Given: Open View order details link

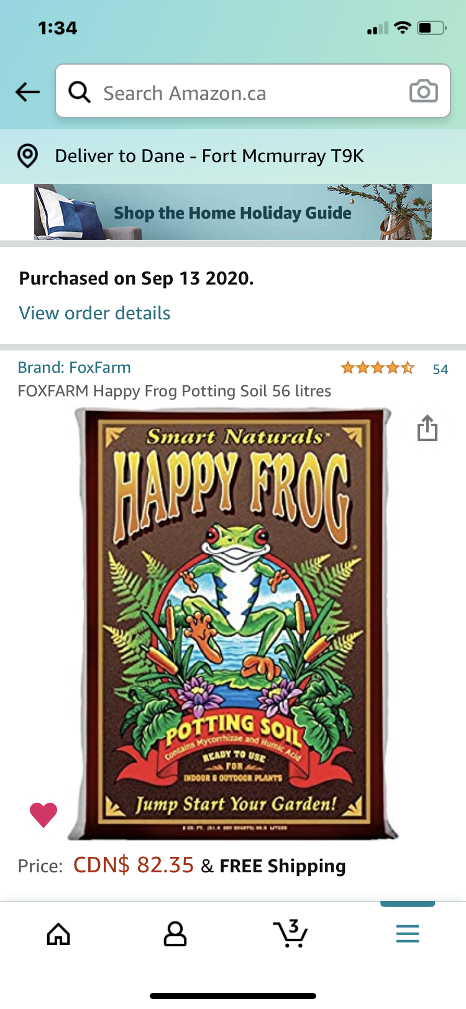Looking at the screenshot, I should (x=94, y=313).
